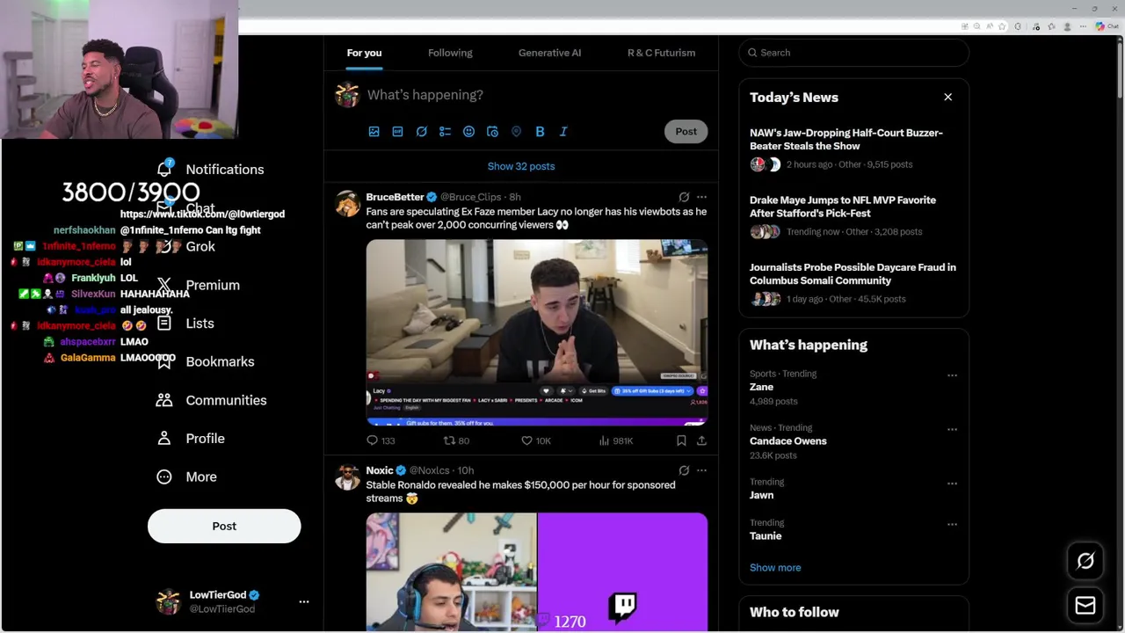Close the Today's News panel

click(x=947, y=97)
